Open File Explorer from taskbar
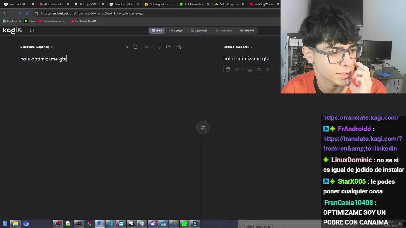 point(15,224)
